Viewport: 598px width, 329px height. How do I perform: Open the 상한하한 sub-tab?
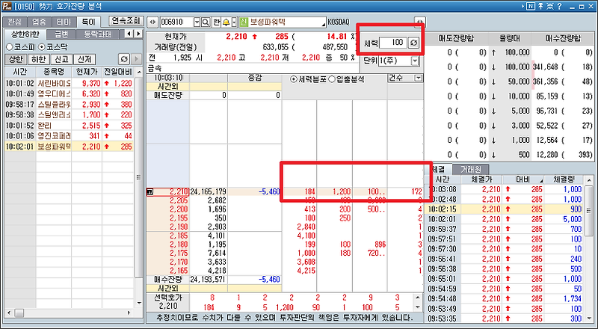(x=25, y=34)
